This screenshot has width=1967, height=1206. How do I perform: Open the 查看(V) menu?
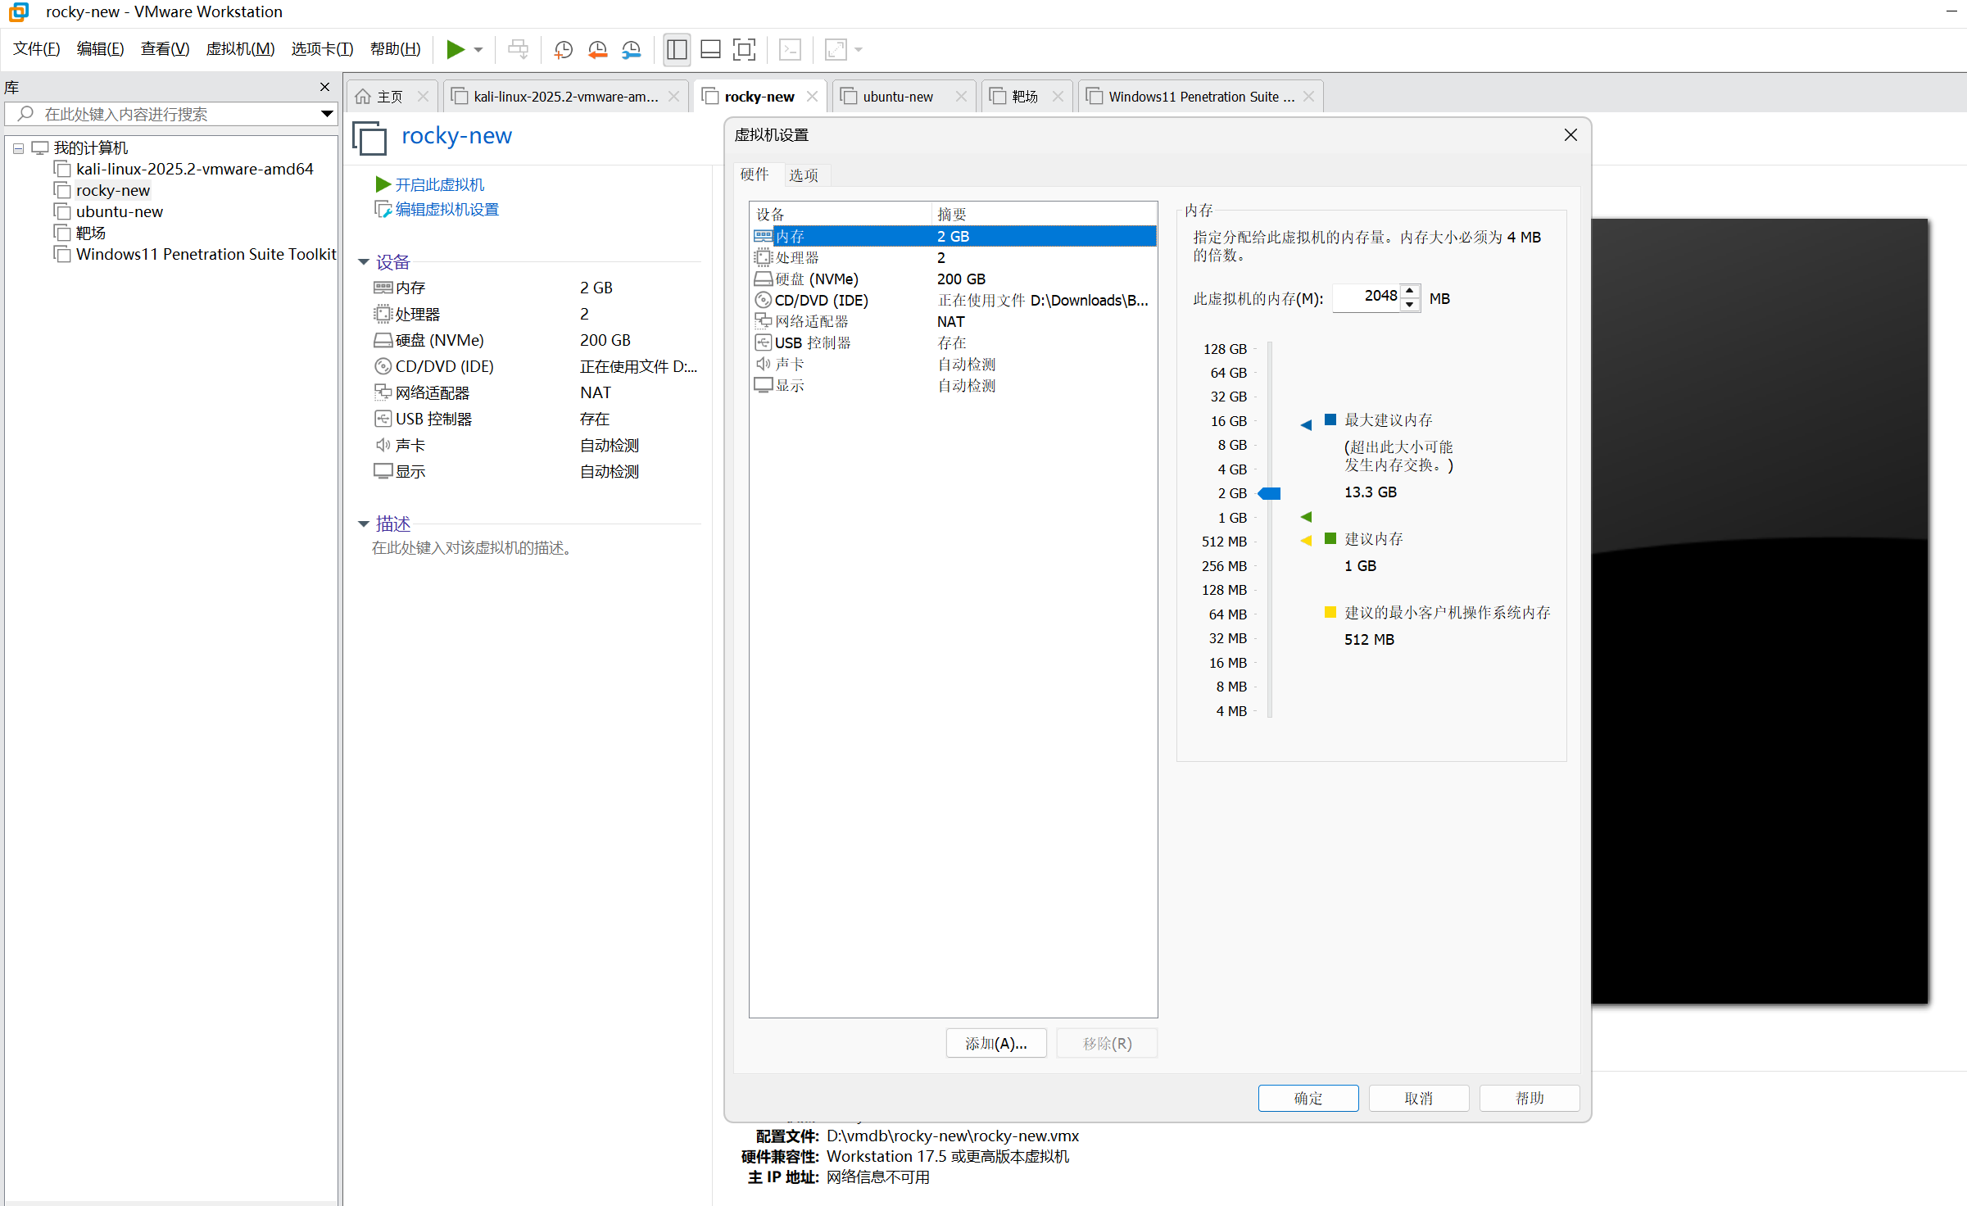pyautogui.click(x=165, y=49)
